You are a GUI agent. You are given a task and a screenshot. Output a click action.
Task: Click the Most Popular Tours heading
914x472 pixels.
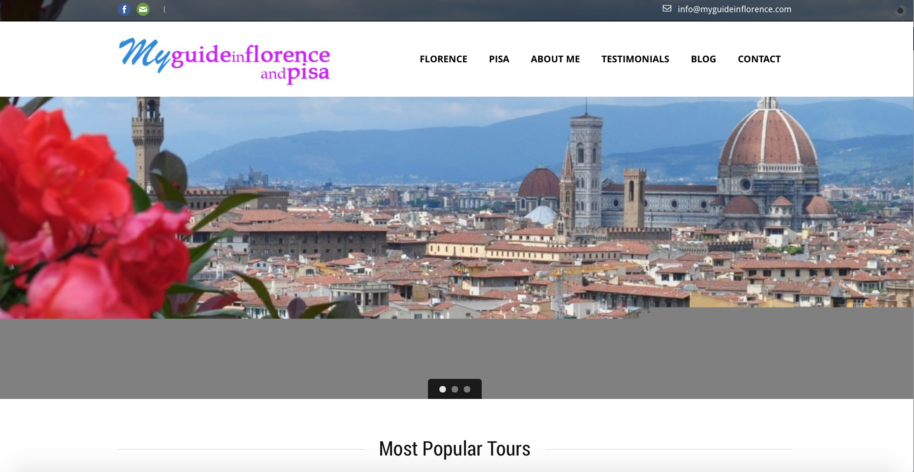(x=454, y=449)
